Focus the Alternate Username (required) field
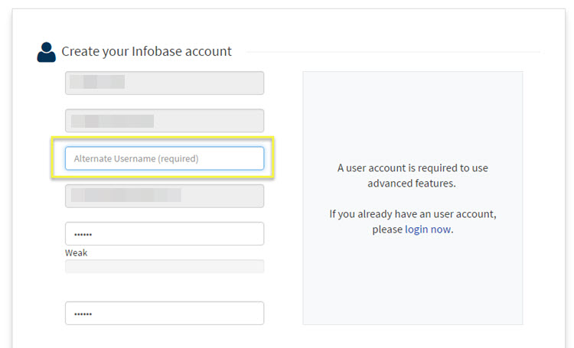Image resolution: width=574 pixels, height=348 pixels. point(165,158)
